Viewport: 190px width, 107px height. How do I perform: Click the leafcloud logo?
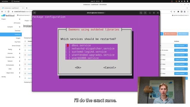[8, 15]
